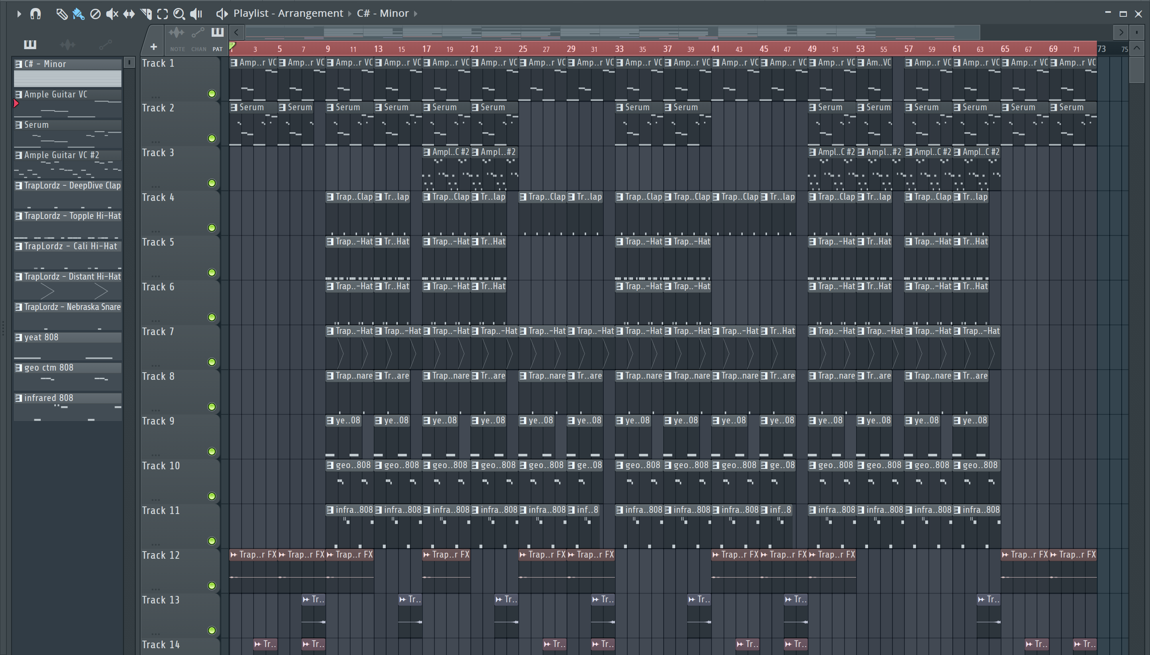Select C# - Minor pattern in picker
Screen dimensions: 1150x655
pos(67,73)
